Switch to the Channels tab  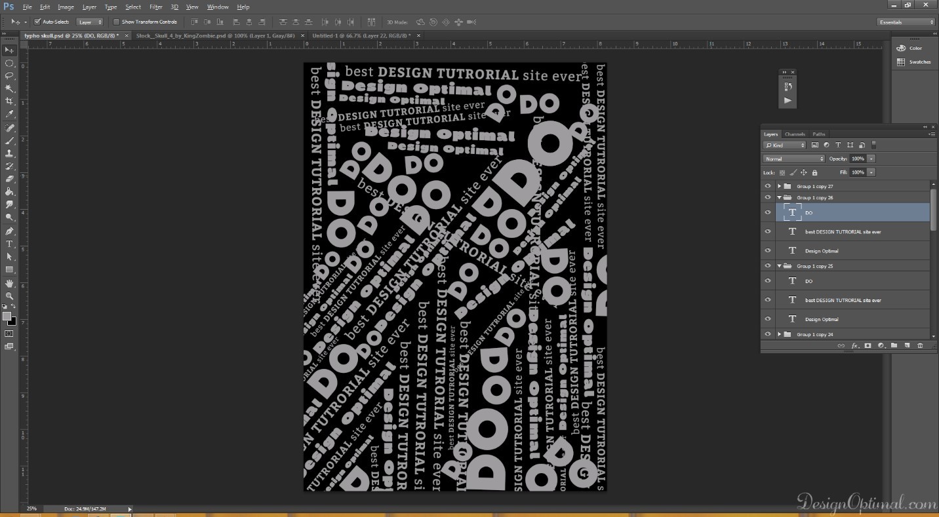click(x=795, y=134)
